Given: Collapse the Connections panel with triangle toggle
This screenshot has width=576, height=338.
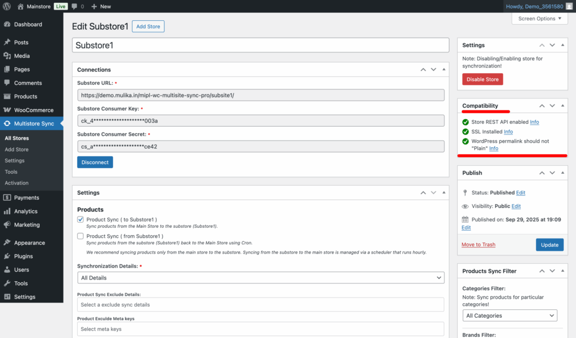Looking at the screenshot, I should pyautogui.click(x=444, y=70).
